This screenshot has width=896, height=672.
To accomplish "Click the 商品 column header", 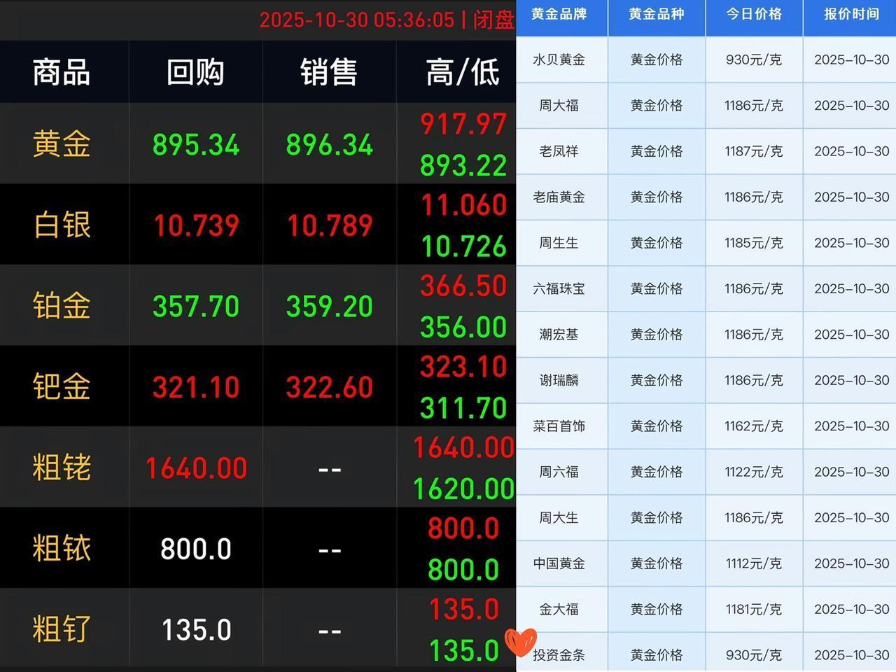I will pos(62,72).
